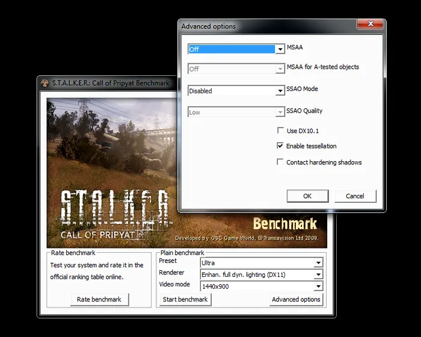Confirm Advanced options with OK

click(x=308, y=196)
